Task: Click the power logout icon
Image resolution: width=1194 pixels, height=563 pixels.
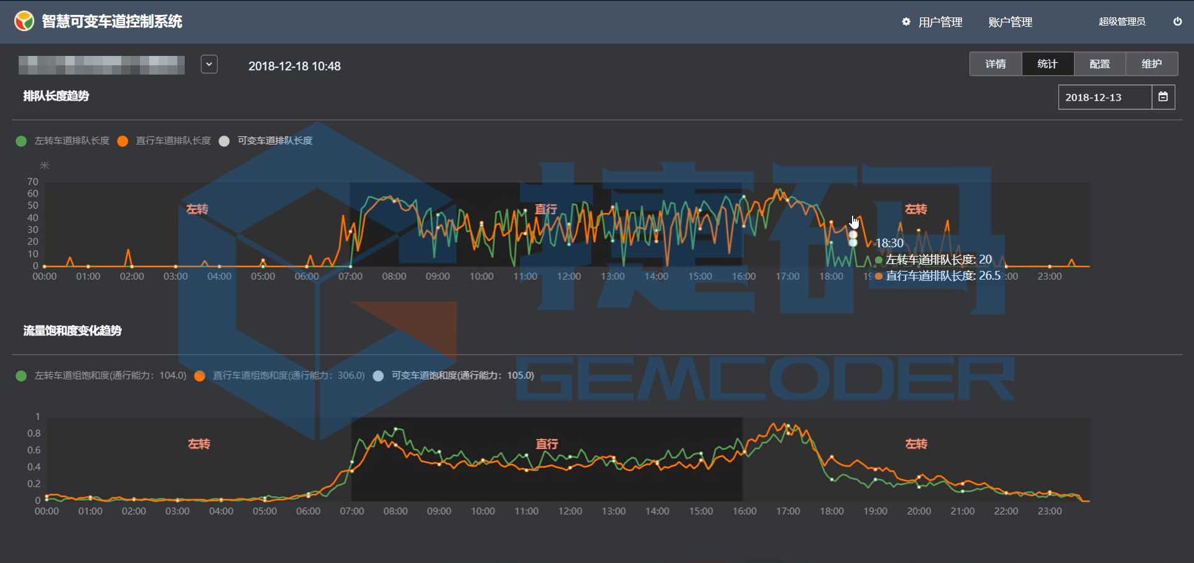Action: tap(1177, 21)
